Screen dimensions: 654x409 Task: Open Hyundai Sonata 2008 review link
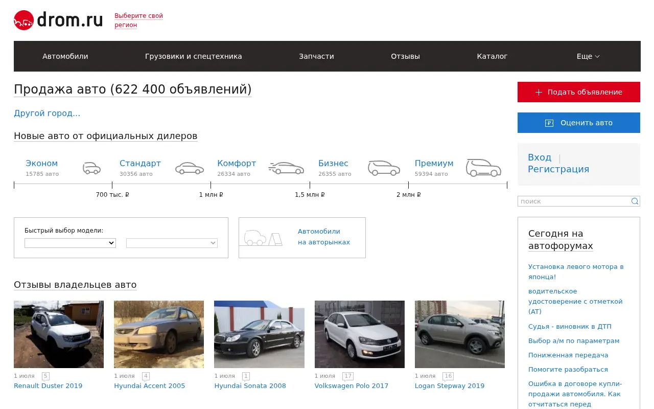[x=250, y=386]
